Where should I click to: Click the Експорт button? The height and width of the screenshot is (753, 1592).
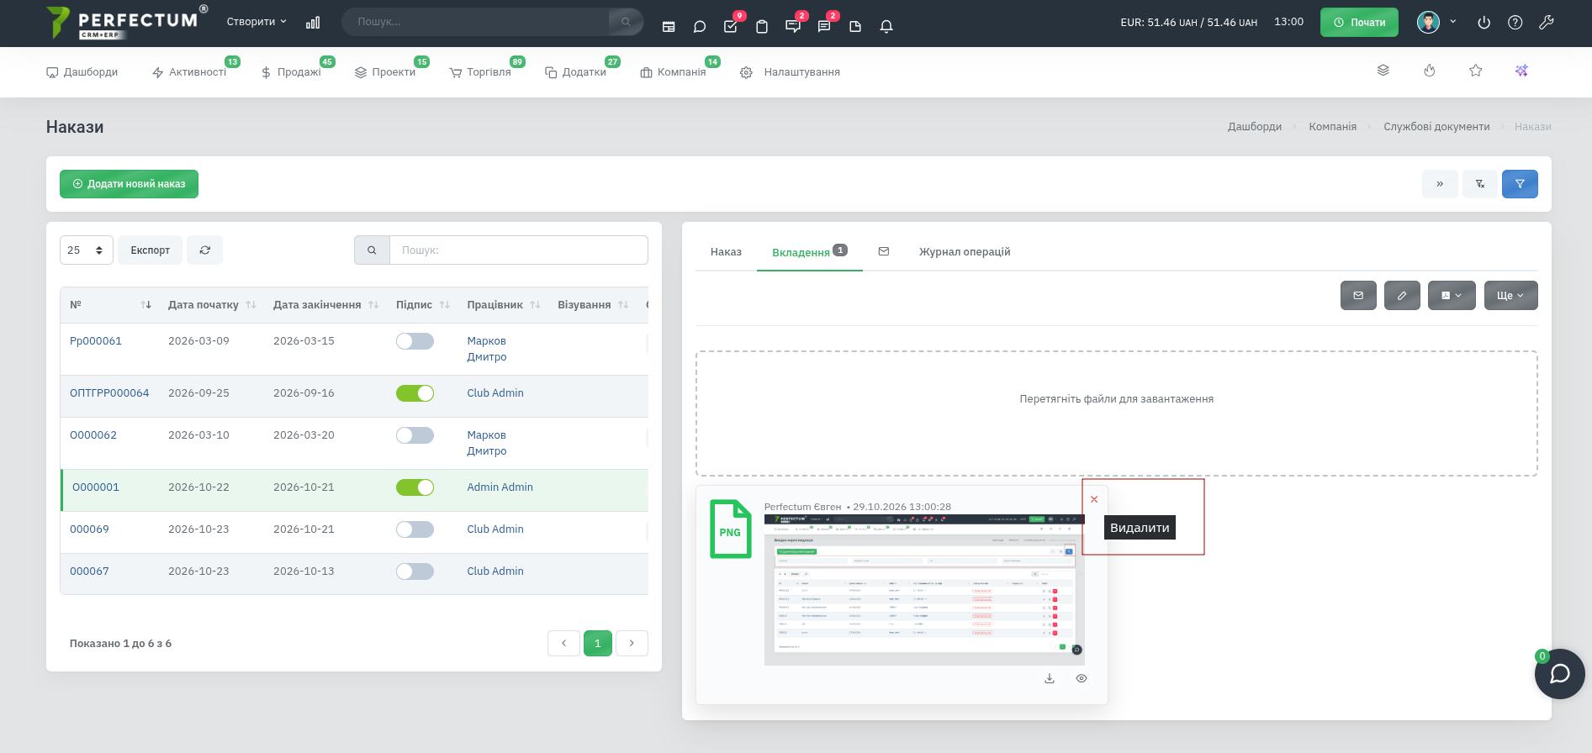point(150,250)
